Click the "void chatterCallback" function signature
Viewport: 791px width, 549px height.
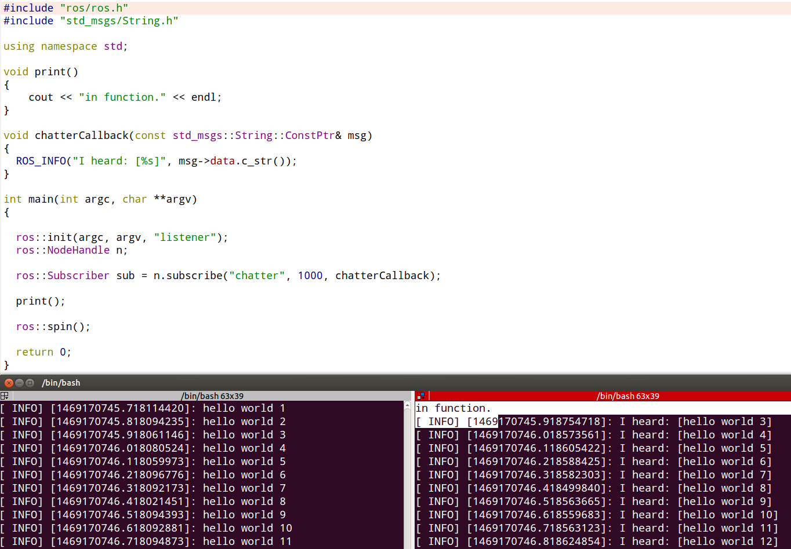click(x=188, y=136)
